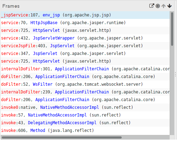
Task: Select service:347 JspServlet frame
Action: pyautogui.click(x=85, y=54)
